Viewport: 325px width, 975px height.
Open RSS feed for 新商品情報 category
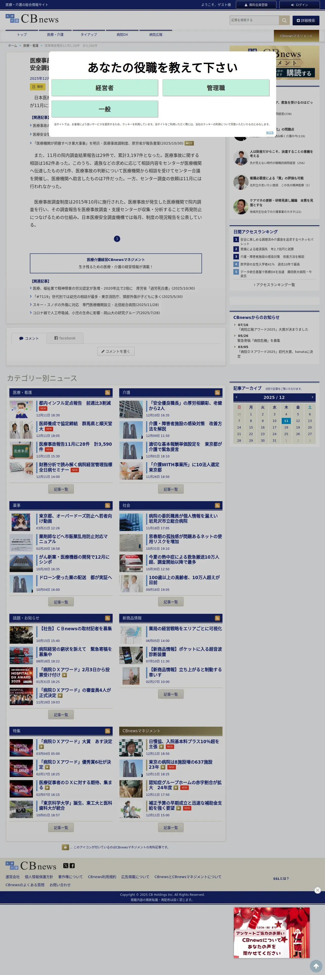point(217,618)
